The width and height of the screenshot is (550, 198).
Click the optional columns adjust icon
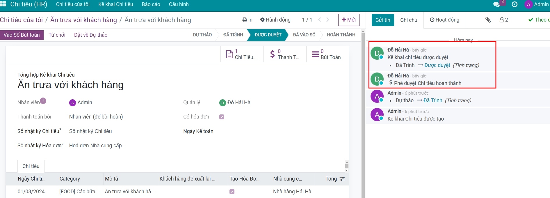tap(342, 179)
